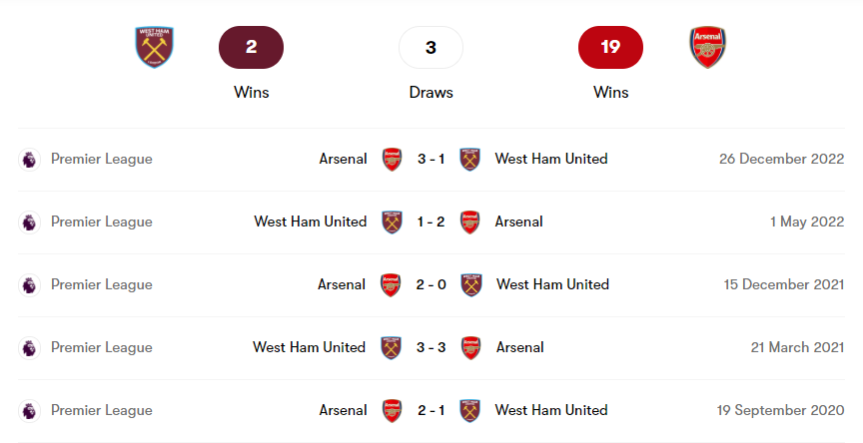Image resolution: width=863 pixels, height=443 pixels.
Task: Click West Ham badge in the 1 - 2 match row
Action: pyautogui.click(x=392, y=221)
